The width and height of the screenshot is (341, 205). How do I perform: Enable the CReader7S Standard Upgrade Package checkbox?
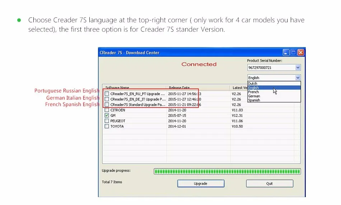(107, 105)
